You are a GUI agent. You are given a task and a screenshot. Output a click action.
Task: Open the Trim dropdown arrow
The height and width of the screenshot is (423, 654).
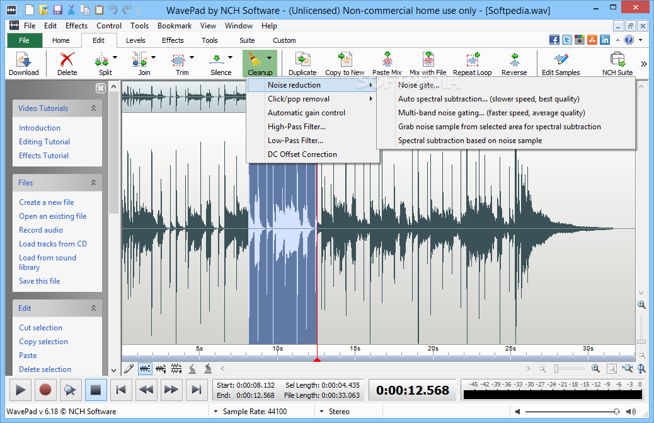click(192, 57)
